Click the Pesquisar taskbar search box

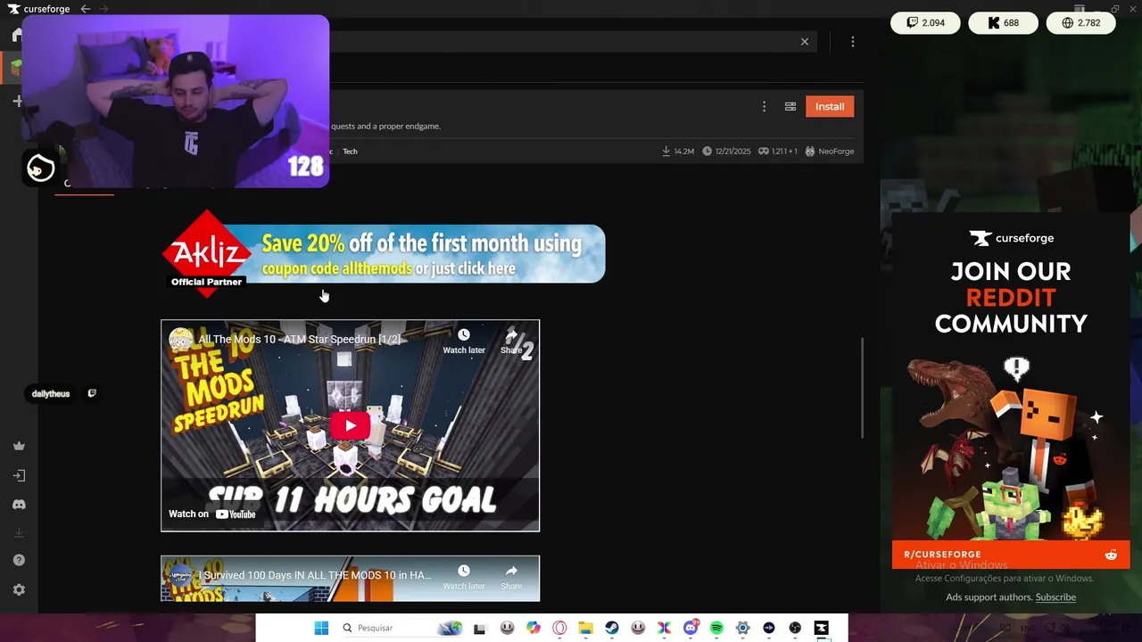(401, 628)
